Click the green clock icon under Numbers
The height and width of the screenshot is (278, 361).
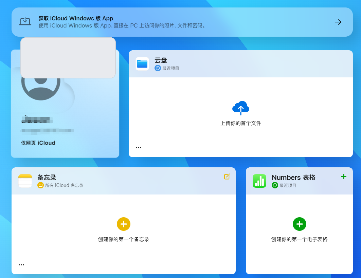coord(275,185)
